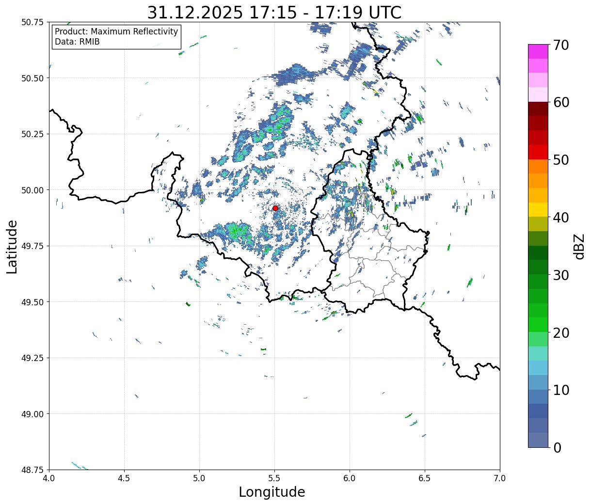This screenshot has width=591, height=504.
Task: Click the colorbar tick label 60
Action: [561, 102]
